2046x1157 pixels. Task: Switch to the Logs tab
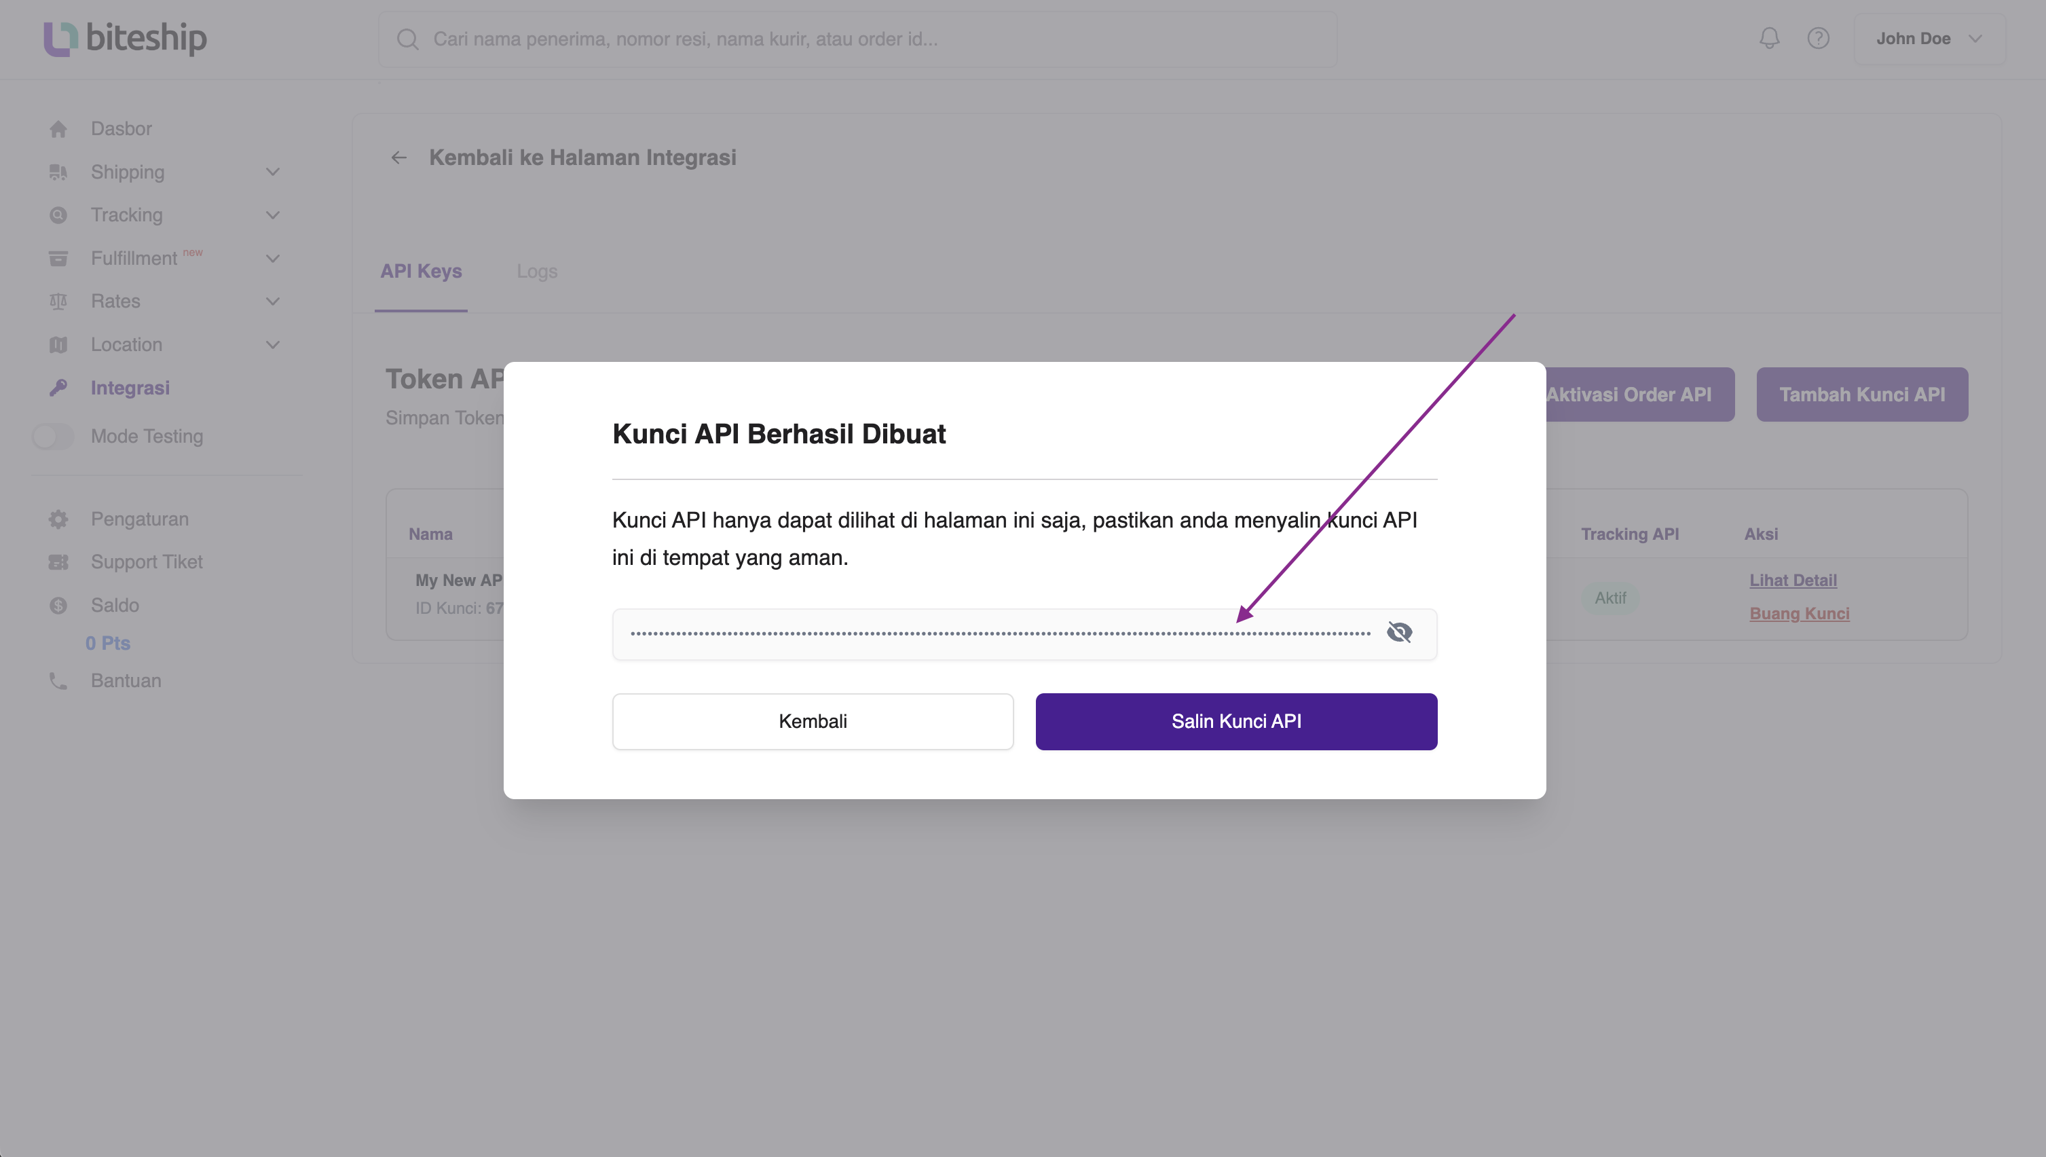click(537, 271)
